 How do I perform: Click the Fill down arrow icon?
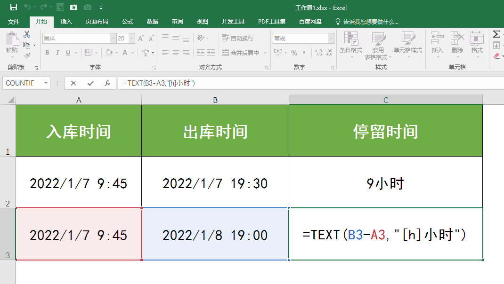(496, 45)
